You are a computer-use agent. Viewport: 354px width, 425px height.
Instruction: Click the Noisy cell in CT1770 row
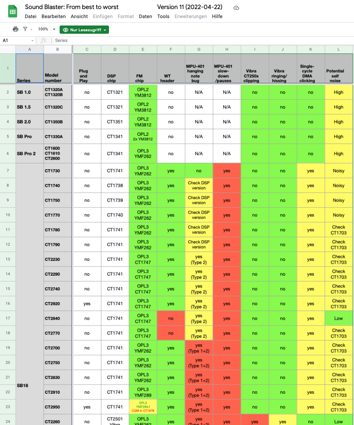(338, 215)
